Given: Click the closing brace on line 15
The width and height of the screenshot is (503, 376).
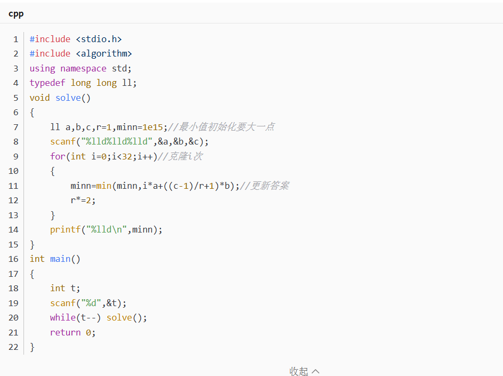Looking at the screenshot, I should (x=32, y=245).
